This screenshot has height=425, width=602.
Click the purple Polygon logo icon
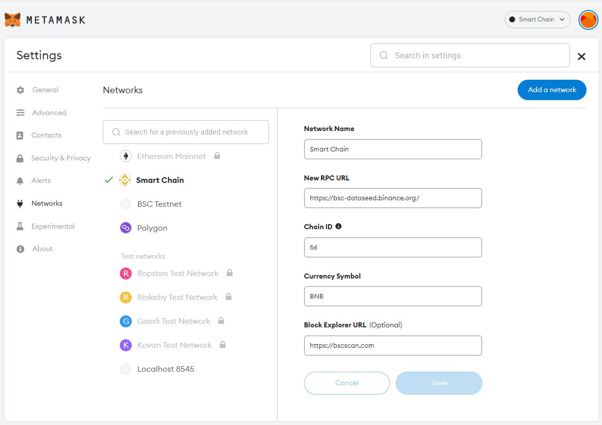(x=126, y=228)
